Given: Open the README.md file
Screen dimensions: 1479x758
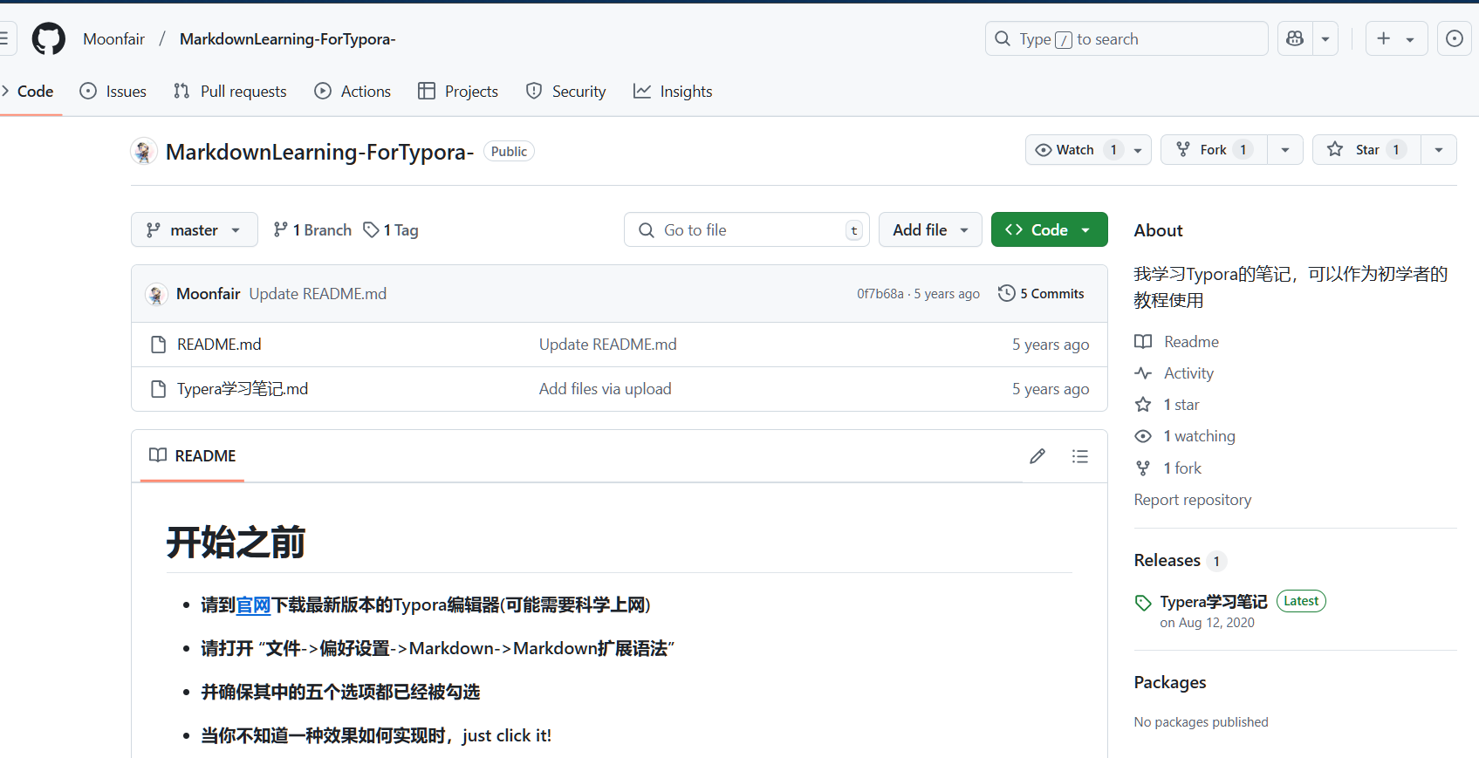Looking at the screenshot, I should point(219,345).
